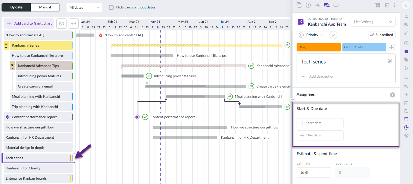Open Gantt chart icon in right sidebar
The height and width of the screenshot is (184, 413).
[x=406, y=119]
